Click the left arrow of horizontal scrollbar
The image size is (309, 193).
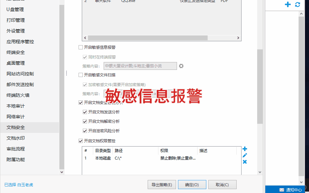click(85, 38)
